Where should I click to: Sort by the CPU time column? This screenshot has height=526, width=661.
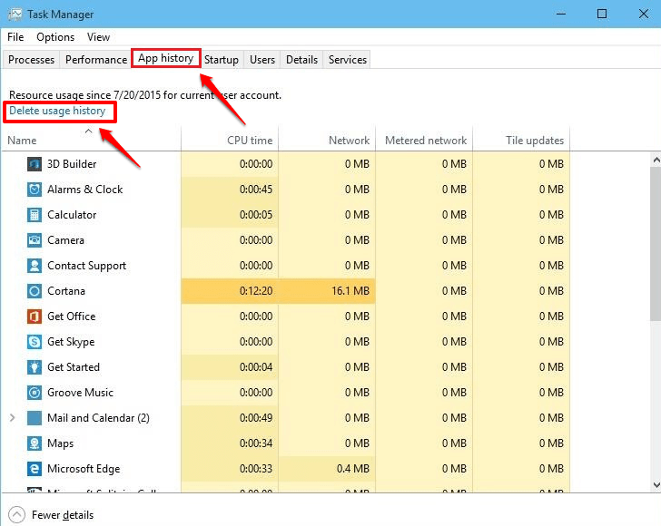230,140
